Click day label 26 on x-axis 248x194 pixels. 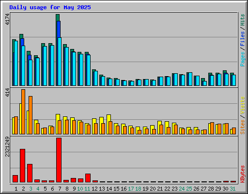pyautogui.click(x=196, y=189)
